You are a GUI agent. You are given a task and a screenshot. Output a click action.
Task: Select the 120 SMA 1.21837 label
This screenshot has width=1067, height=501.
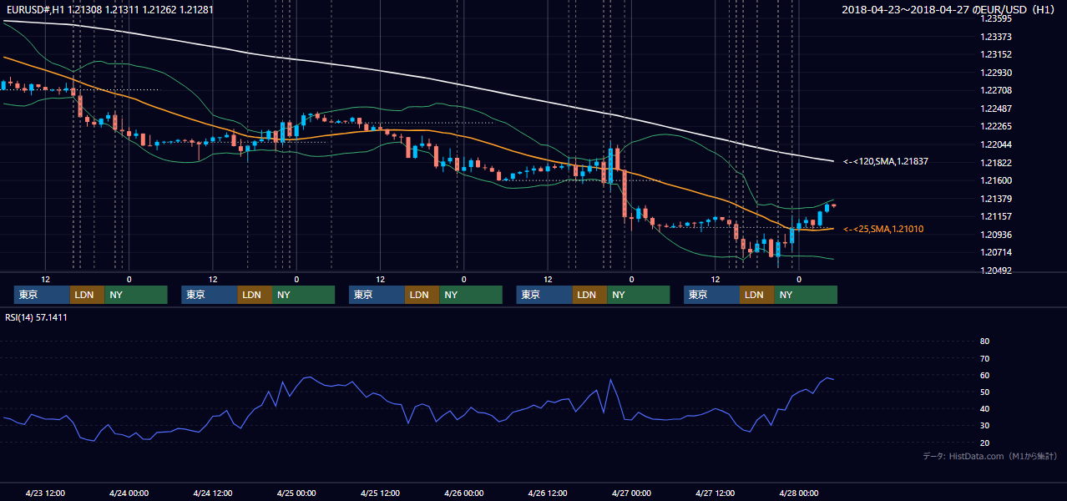886,161
